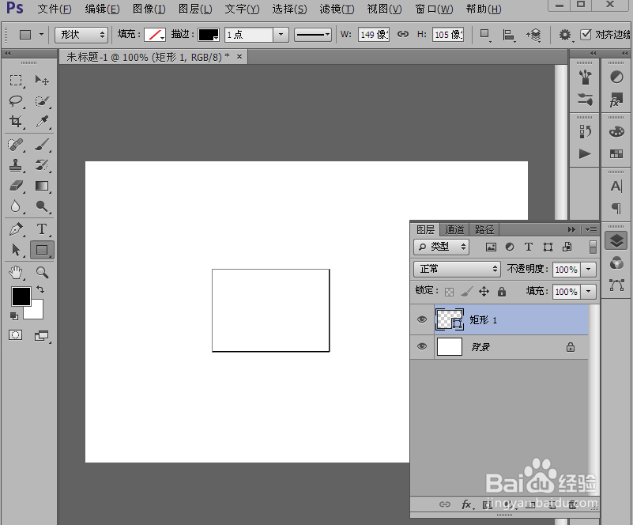
Task: Edit the H height field
Action: coord(448,35)
